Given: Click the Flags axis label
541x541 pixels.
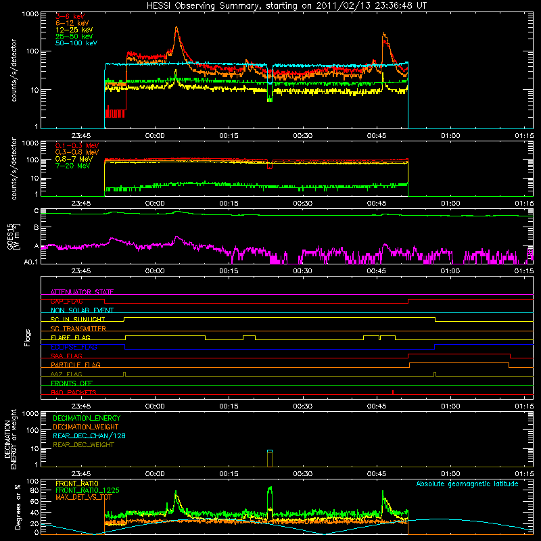Looking at the screenshot, I should (28, 337).
